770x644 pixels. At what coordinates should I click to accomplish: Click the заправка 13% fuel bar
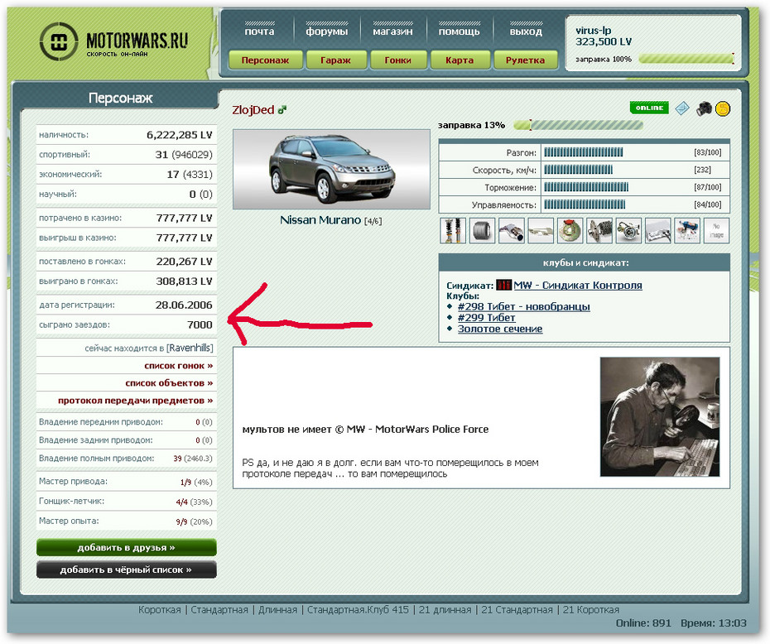(x=578, y=125)
